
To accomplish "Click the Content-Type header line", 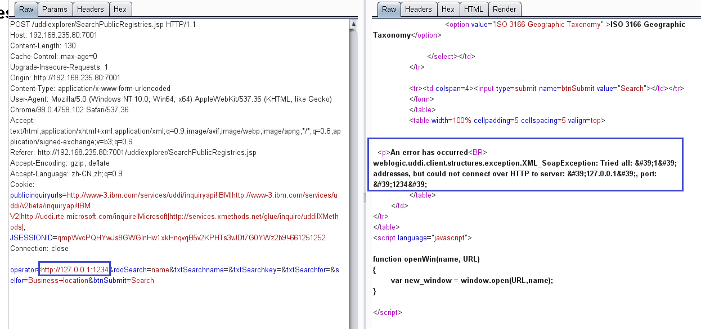I will tap(90, 89).
